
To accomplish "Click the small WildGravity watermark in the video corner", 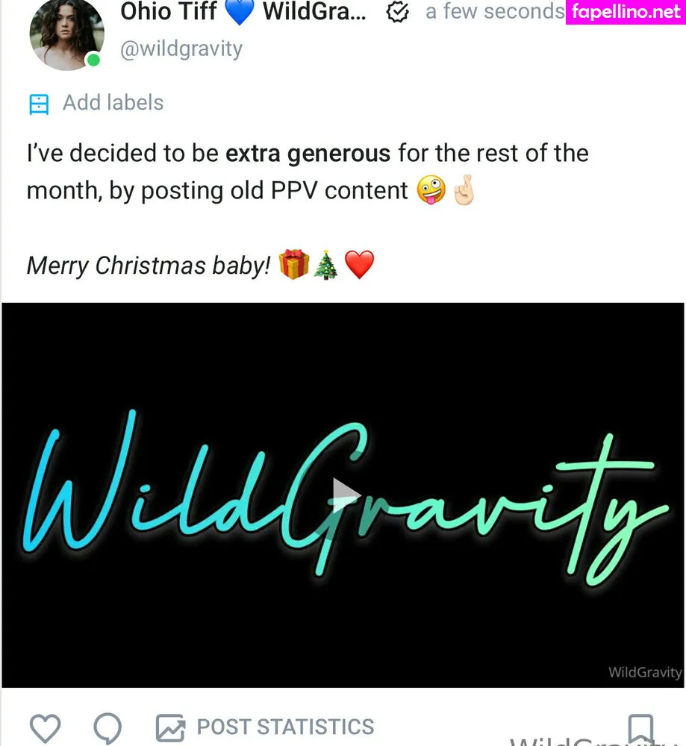I will coord(645,672).
